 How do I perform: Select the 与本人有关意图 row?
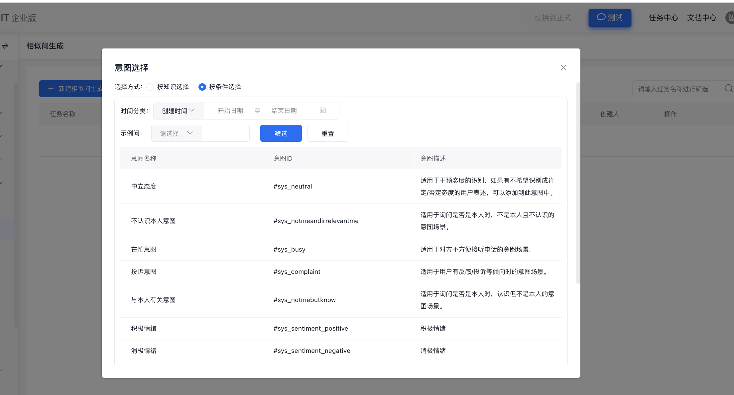pyautogui.click(x=341, y=300)
